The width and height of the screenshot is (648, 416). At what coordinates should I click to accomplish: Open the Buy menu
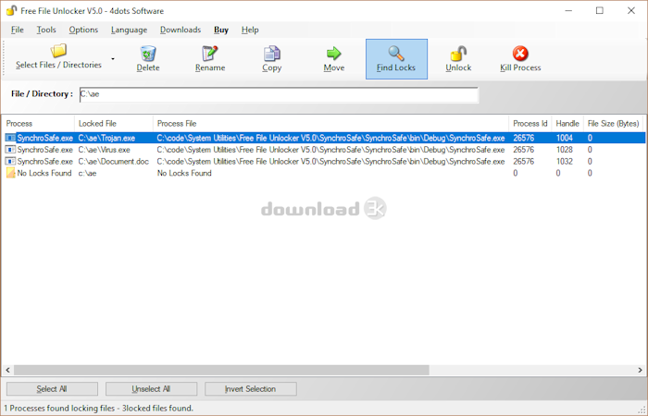[221, 30]
